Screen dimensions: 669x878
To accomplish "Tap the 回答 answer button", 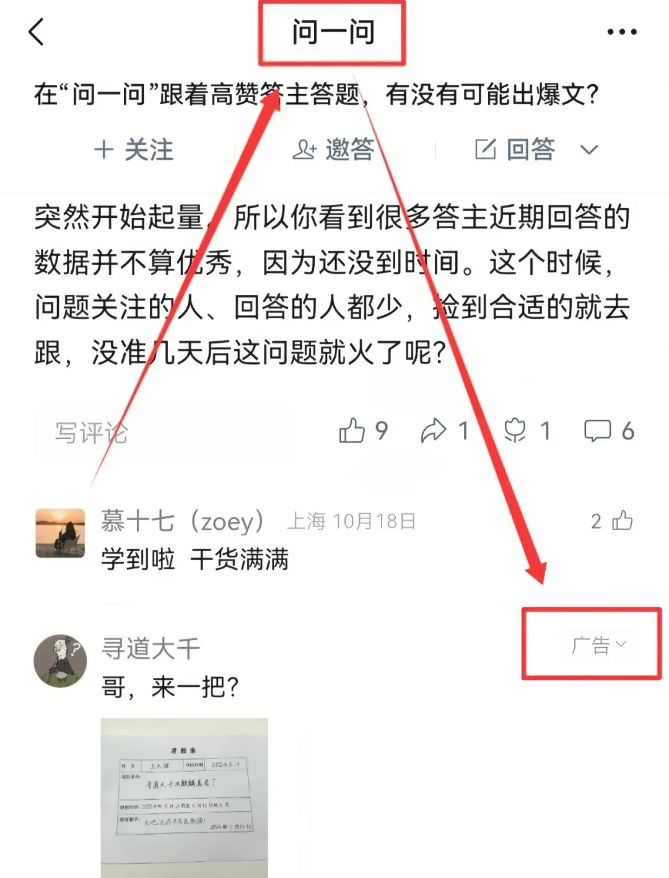I will (x=515, y=149).
